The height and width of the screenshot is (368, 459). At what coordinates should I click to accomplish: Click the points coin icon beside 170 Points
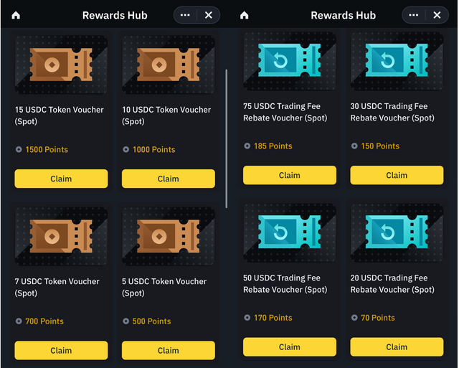tap(247, 318)
